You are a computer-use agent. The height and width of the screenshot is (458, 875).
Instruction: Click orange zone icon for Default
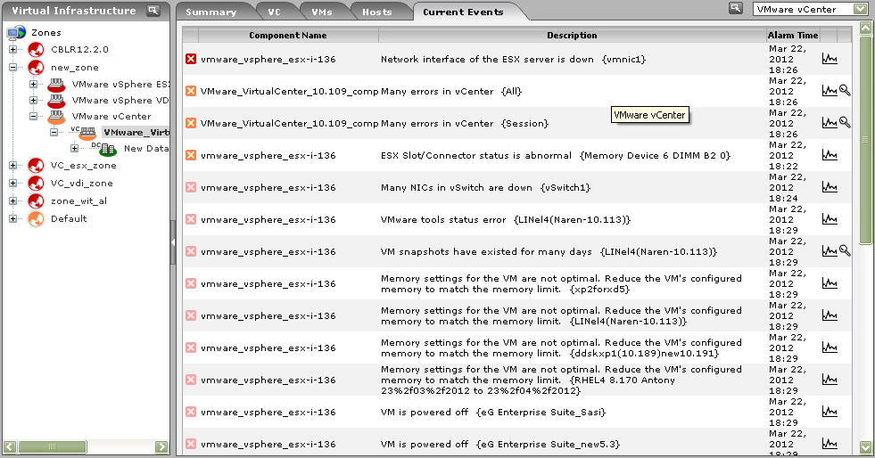[x=36, y=219]
